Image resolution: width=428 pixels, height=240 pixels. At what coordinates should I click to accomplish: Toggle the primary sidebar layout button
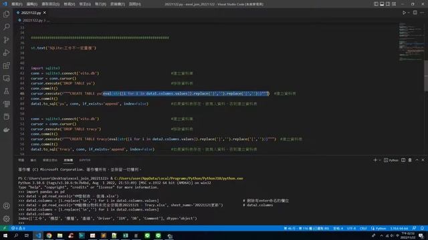click(x=376, y=4)
